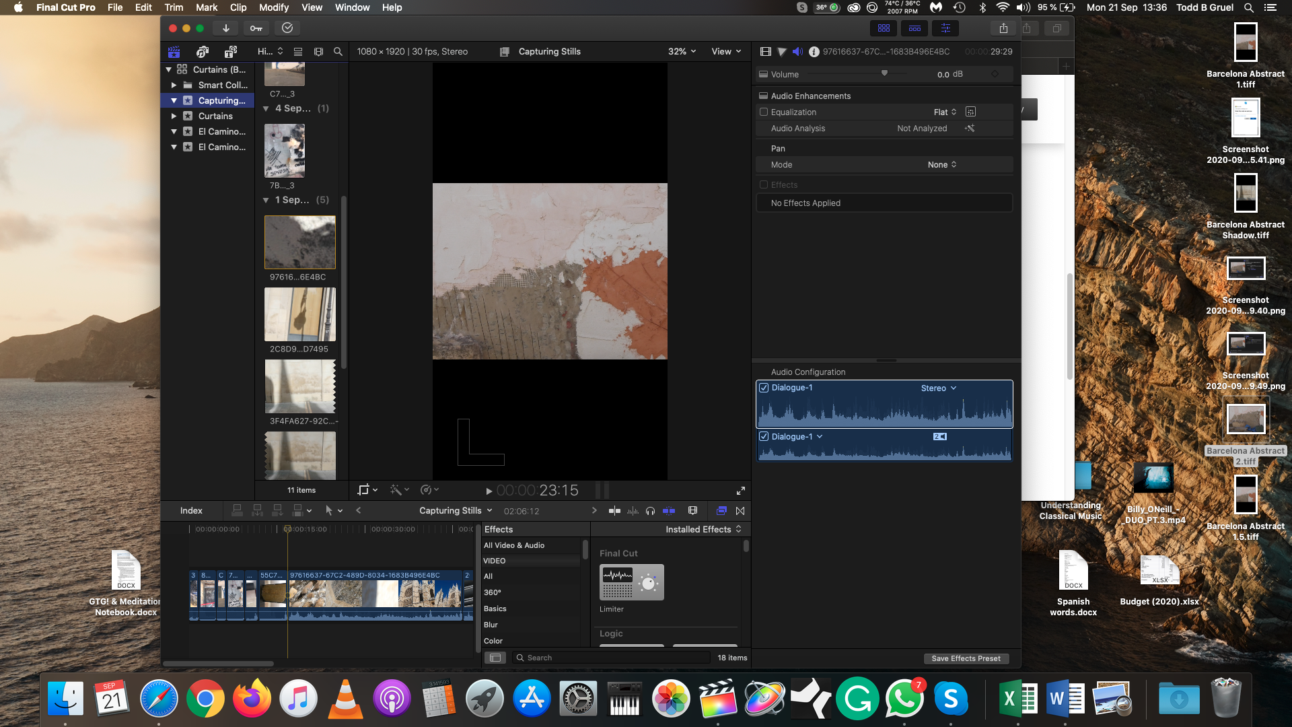Open the background tasks checkmark icon
Viewport: 1292px width, 727px height.
click(287, 28)
